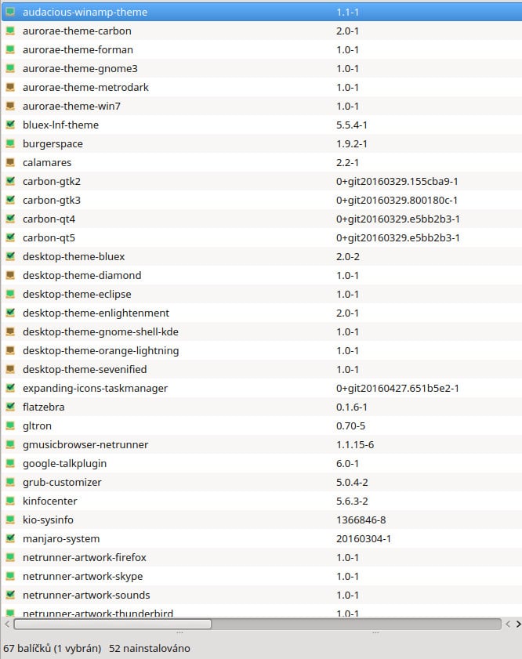522x659 pixels.
Task: Select the desktop-theme-eclipse package name
Action: (x=77, y=294)
